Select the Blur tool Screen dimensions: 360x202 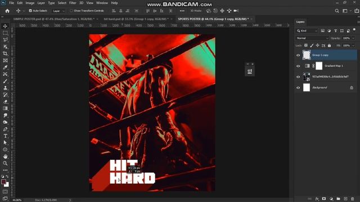(x=5, y=116)
